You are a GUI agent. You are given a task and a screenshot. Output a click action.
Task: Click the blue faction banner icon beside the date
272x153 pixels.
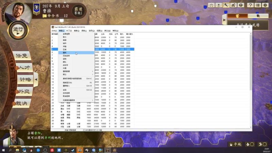pos(36,9)
